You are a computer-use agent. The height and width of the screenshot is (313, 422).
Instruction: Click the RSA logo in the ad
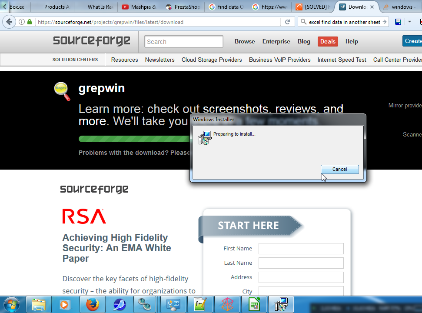click(84, 216)
